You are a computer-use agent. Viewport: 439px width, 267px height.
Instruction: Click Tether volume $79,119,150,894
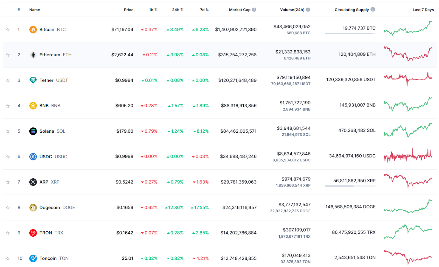click(294, 78)
